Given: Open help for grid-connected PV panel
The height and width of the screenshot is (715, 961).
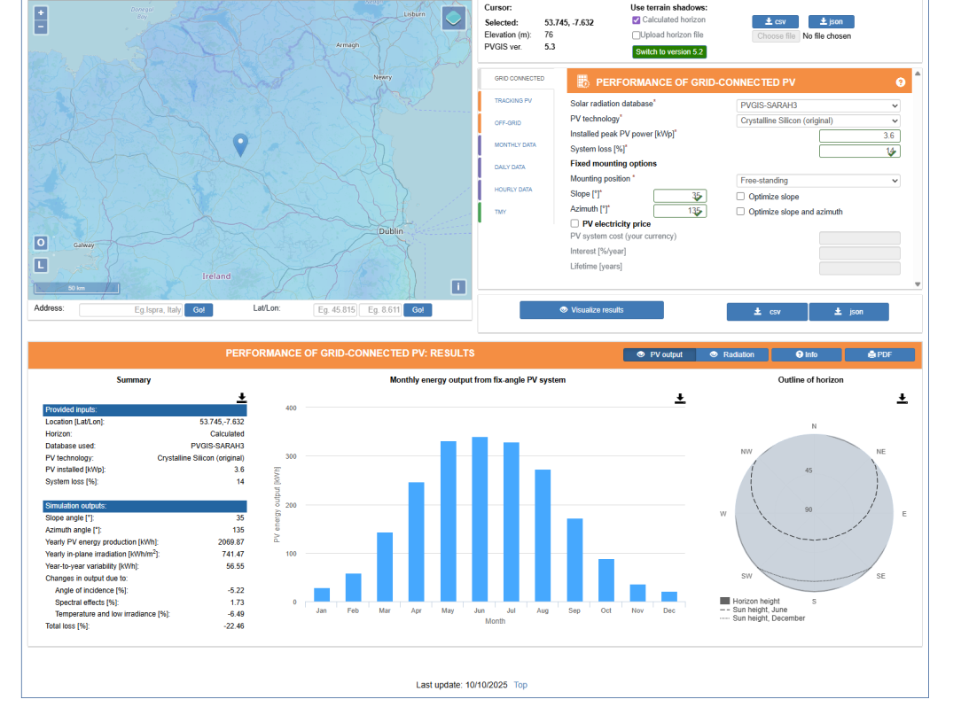Looking at the screenshot, I should (901, 82).
